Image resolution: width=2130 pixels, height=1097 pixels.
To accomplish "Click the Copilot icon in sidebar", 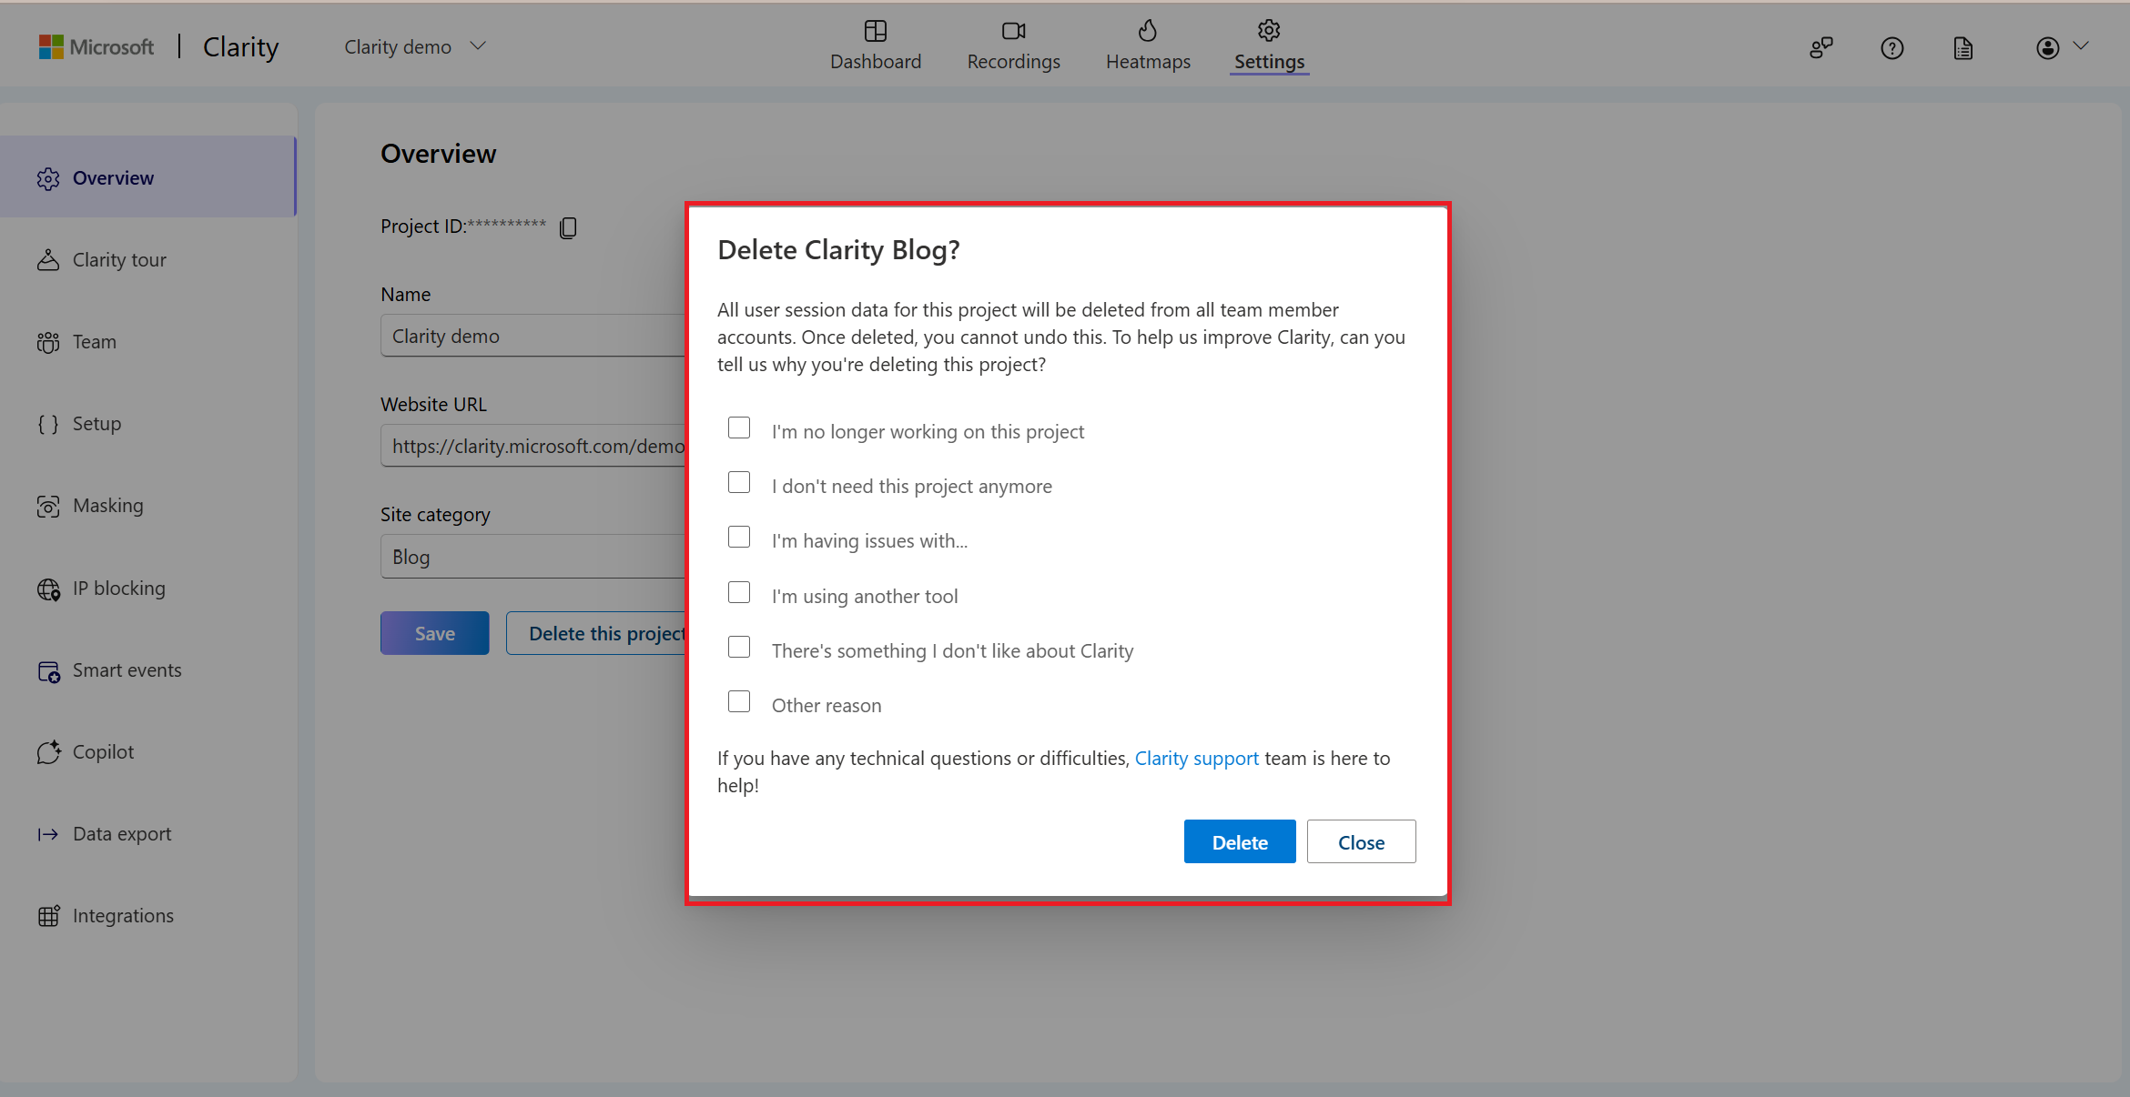I will (x=48, y=752).
